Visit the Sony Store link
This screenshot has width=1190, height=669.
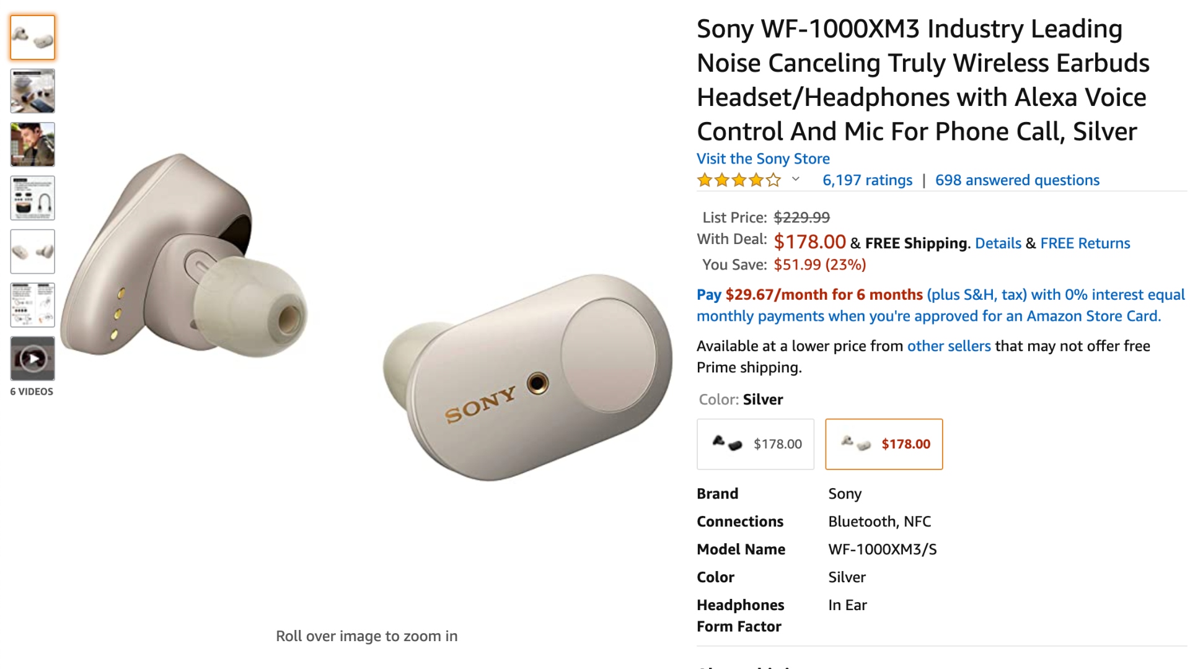tap(763, 159)
